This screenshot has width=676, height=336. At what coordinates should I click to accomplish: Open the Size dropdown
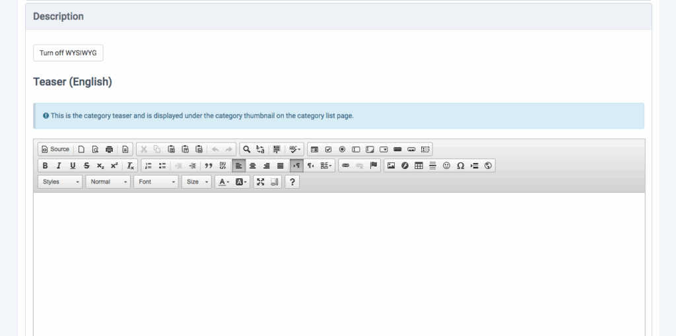click(x=197, y=182)
